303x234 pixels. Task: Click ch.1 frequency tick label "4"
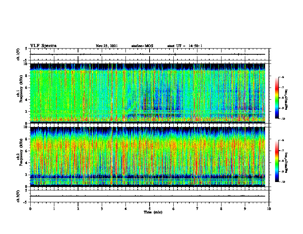tap(27, 100)
